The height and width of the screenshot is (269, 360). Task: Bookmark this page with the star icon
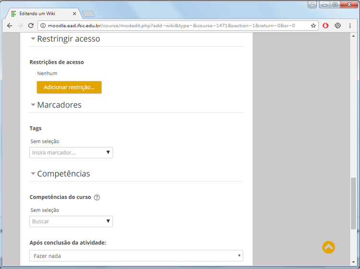[x=313, y=25]
